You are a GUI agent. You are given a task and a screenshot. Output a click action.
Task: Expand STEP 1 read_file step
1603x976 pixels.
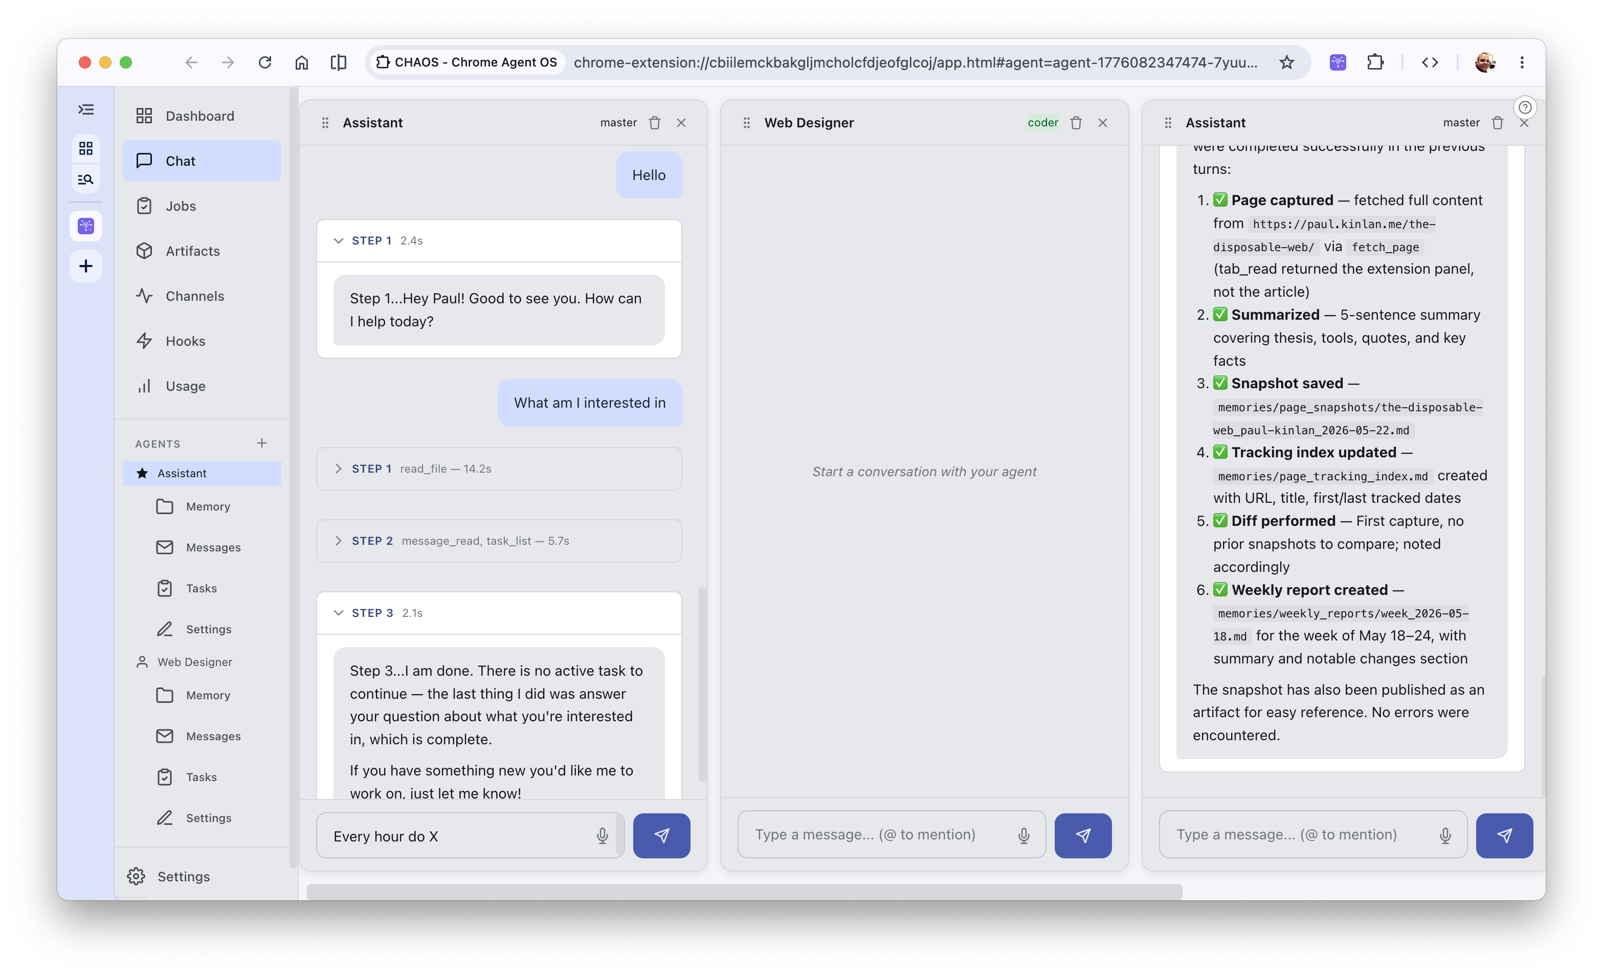coord(499,469)
